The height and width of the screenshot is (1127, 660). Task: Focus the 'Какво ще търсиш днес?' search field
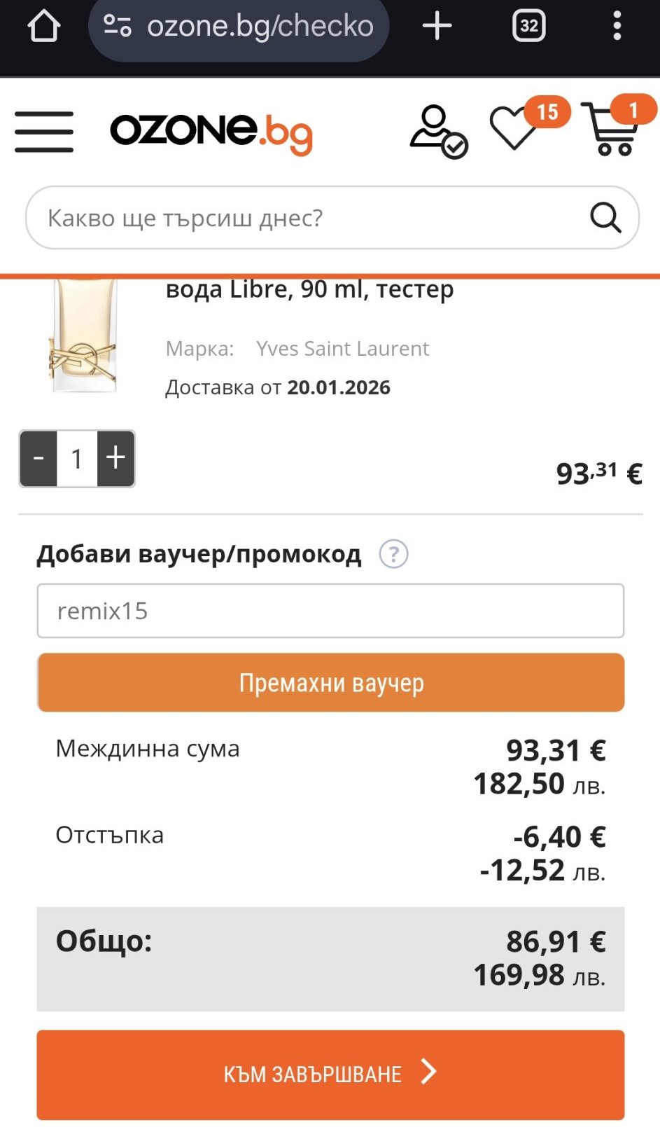click(308, 218)
